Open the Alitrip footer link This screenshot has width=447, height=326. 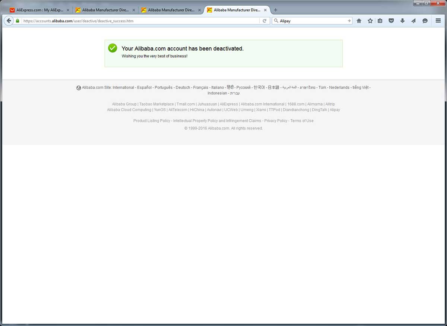tap(330, 104)
